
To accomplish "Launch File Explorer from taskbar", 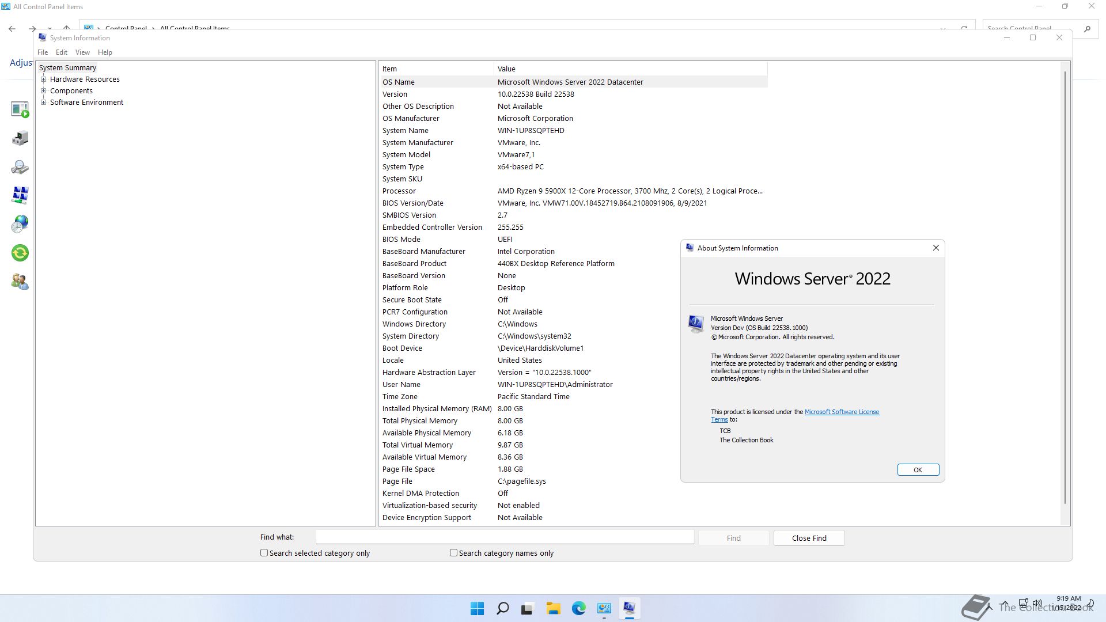I will coord(553,608).
